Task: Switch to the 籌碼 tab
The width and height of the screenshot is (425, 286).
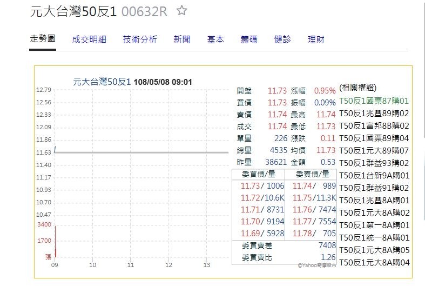Action: point(249,39)
